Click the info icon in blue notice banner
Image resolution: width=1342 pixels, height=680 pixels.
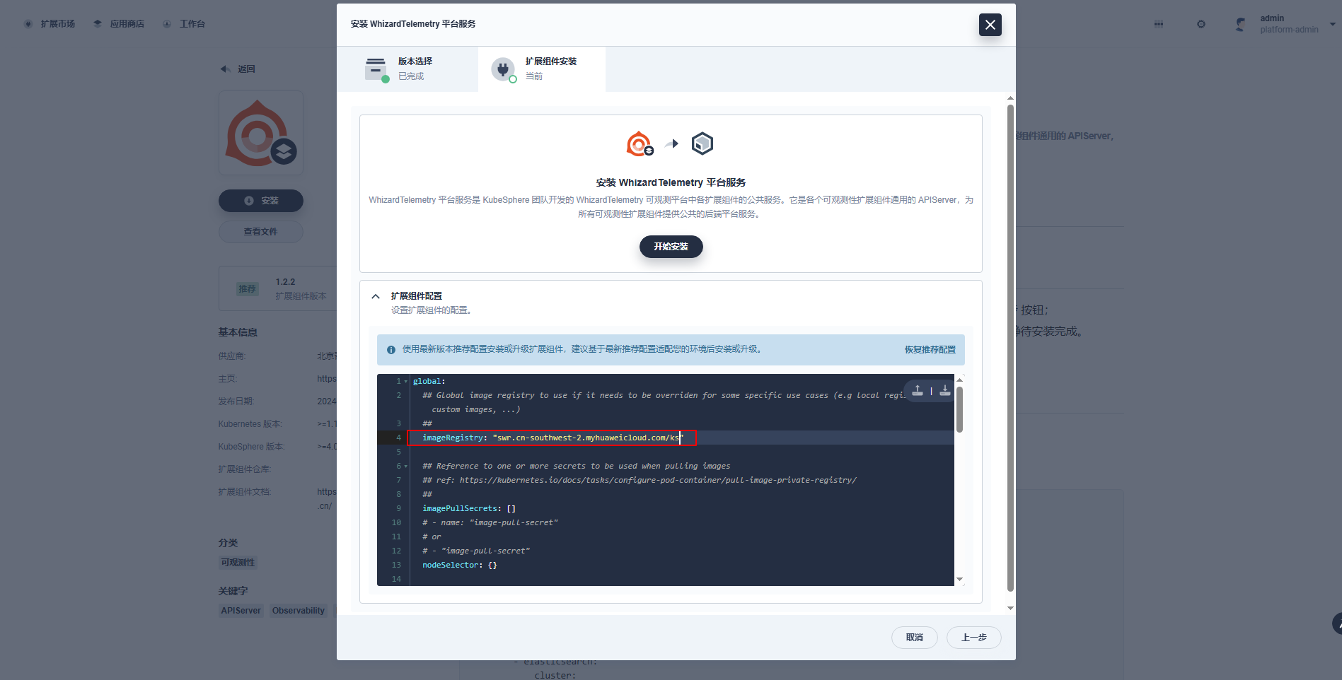(x=391, y=349)
